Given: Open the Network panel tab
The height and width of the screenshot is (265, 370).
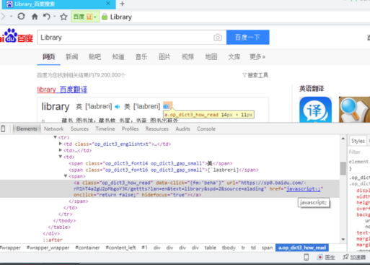Looking at the screenshot, I should pos(53,129).
